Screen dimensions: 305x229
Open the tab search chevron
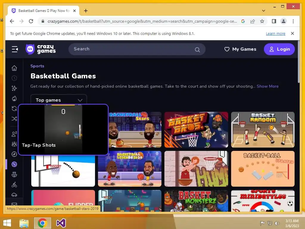point(263,11)
